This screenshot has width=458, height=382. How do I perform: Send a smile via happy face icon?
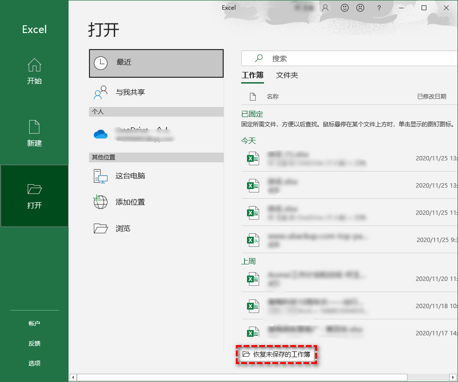[x=345, y=8]
